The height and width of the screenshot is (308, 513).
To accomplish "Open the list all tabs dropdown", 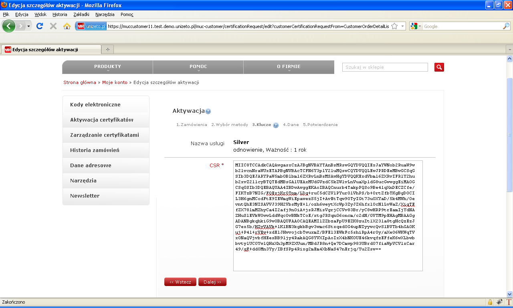I will pyautogui.click(x=509, y=50).
